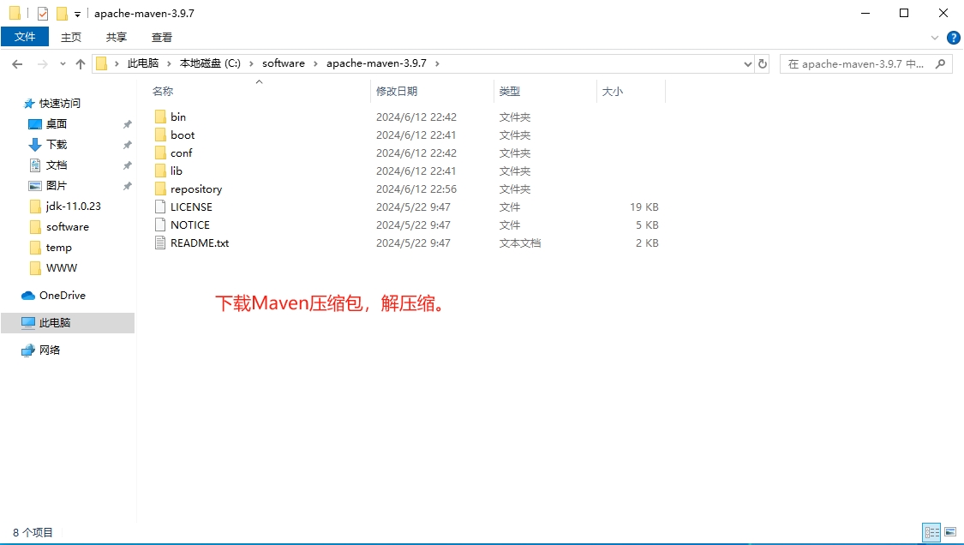The image size is (964, 545).
Task: Open Desktop 桌面 in quick access
Action: [57, 124]
